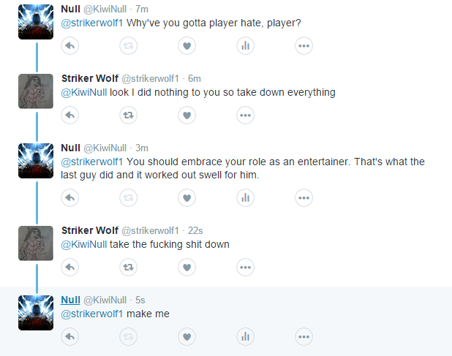Image resolution: width=452 pixels, height=356 pixels.
Task: Retweet "look I did nothing to you" tweet
Action: point(128,115)
